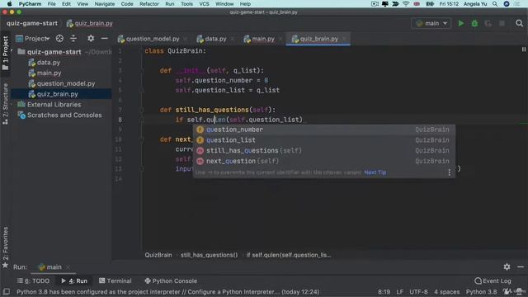The image size is (528, 297).
Task: Open the VCS menu
Action: pyautogui.click(x=204, y=3)
